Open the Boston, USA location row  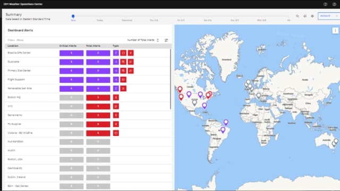pos(15,159)
